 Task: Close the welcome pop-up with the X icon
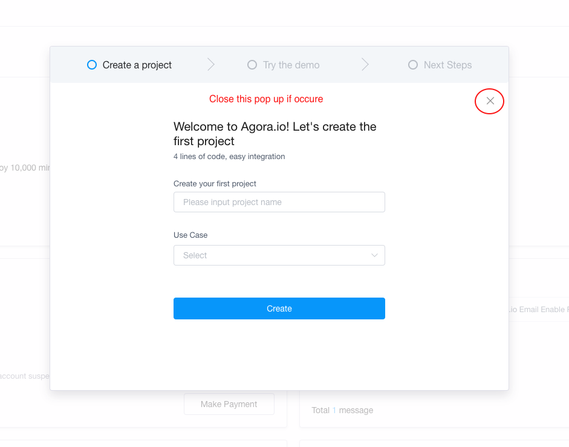tap(490, 101)
